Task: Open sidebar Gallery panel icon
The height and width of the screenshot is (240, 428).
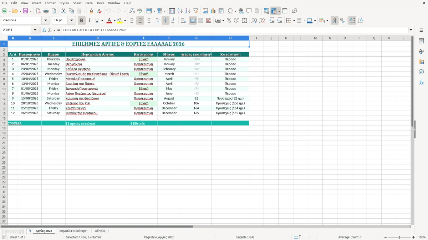Action: (x=421, y=62)
